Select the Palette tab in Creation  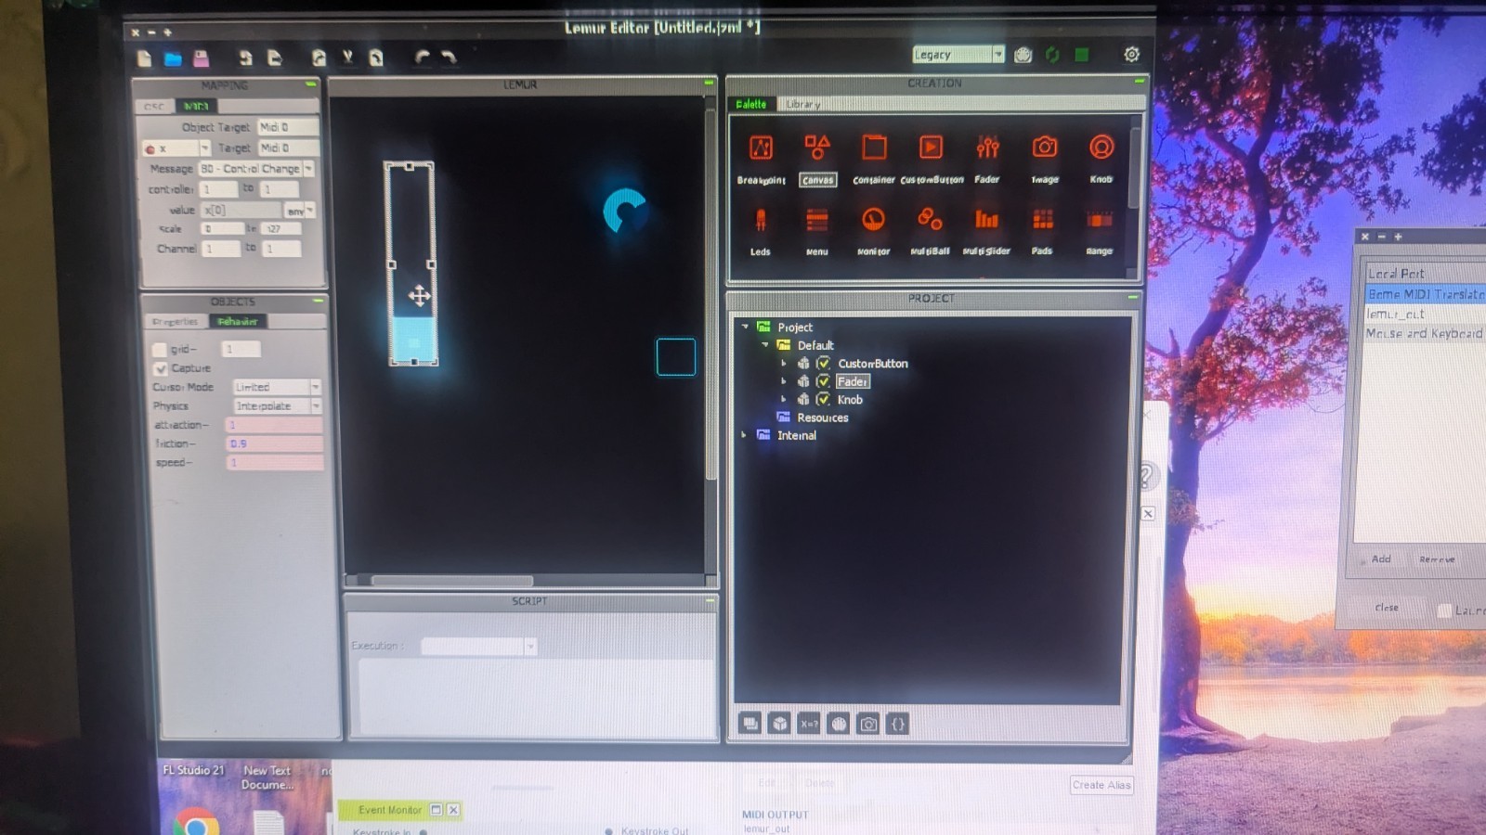pyautogui.click(x=751, y=104)
